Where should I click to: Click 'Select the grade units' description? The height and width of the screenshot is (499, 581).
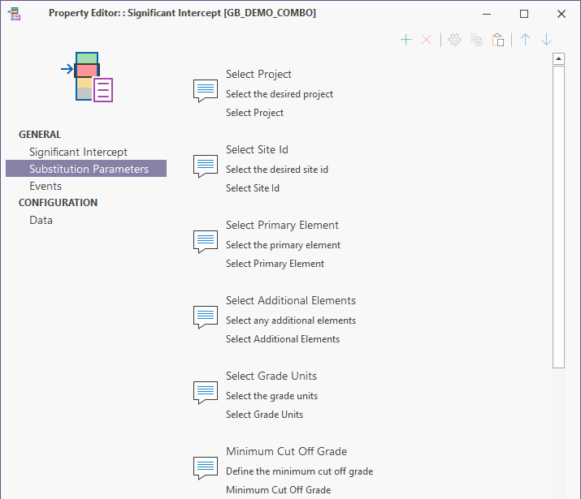(x=271, y=396)
